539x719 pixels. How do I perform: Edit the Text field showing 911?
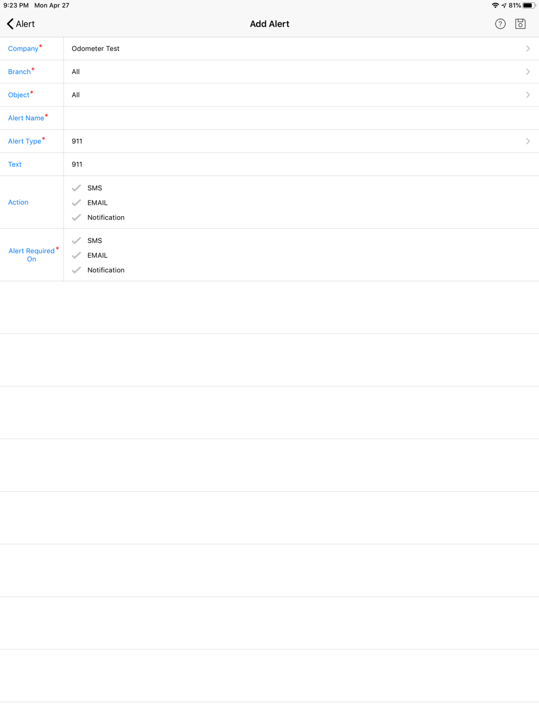coord(301,164)
